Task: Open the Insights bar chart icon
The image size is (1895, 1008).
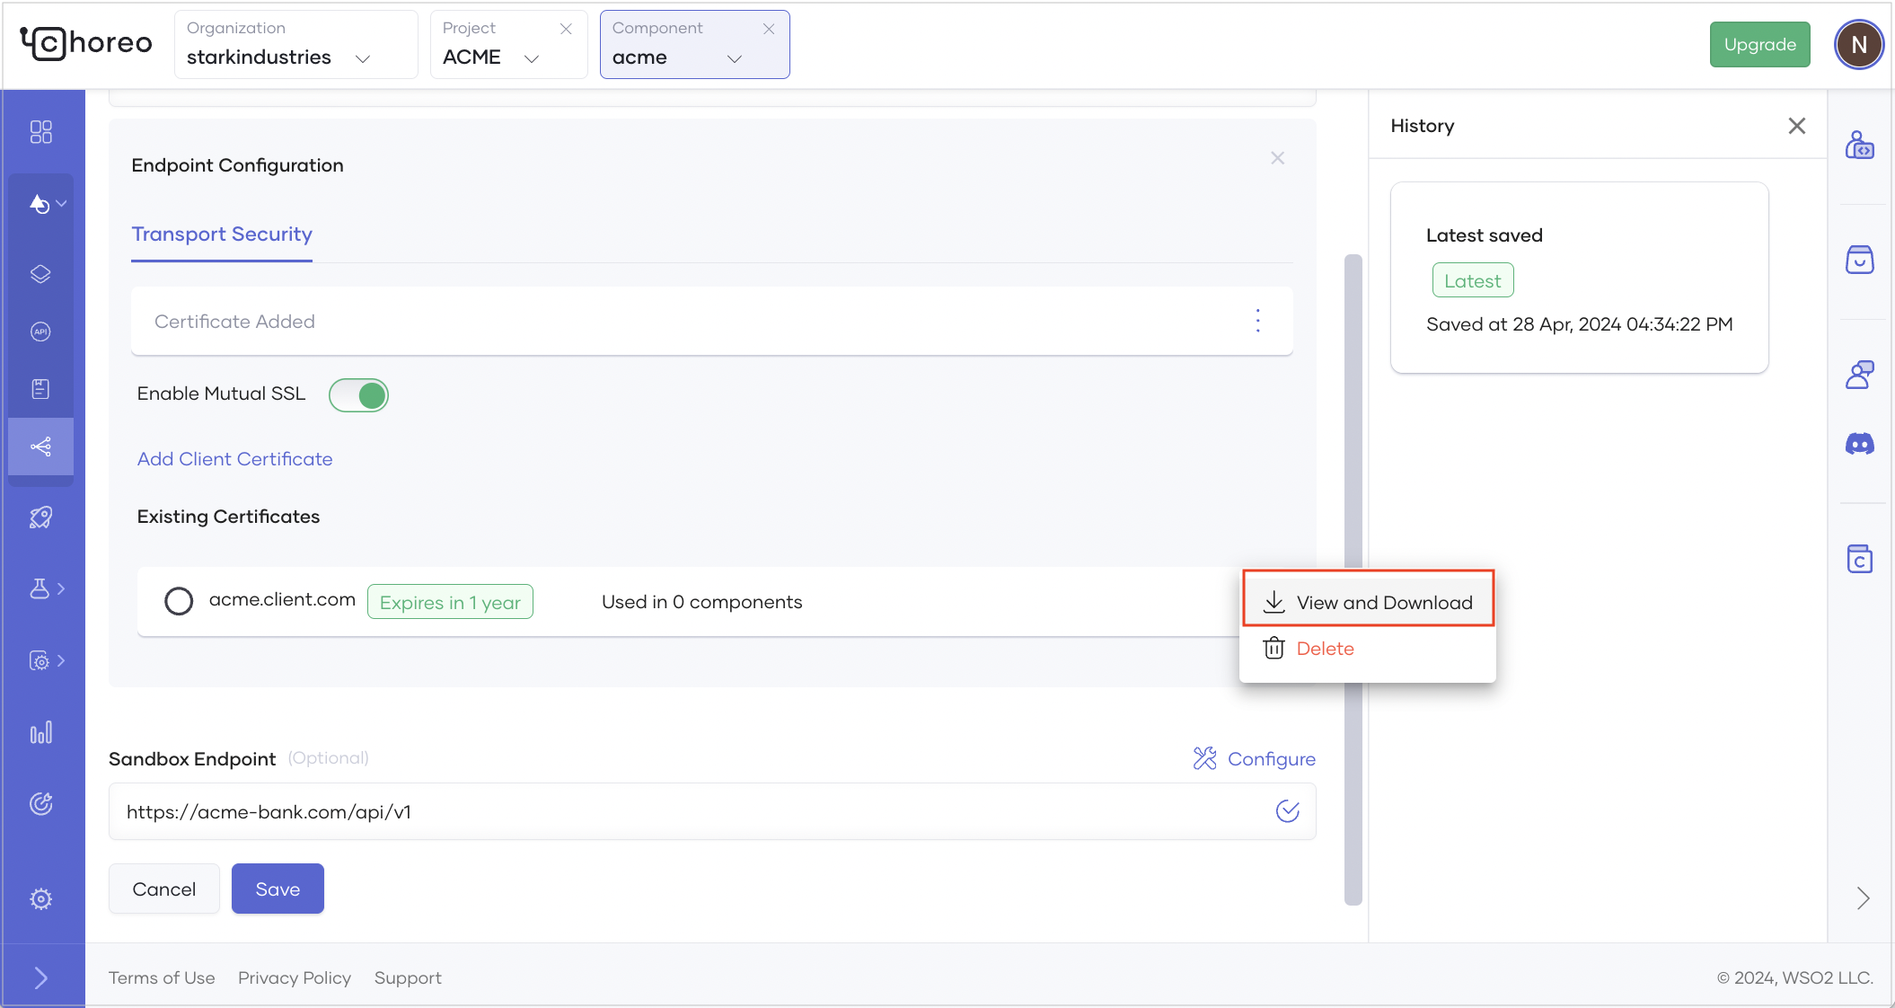Action: point(40,733)
